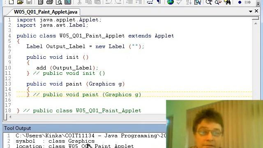
Task: Save the file with the floppy disk icon
Action: tap(29, 2)
